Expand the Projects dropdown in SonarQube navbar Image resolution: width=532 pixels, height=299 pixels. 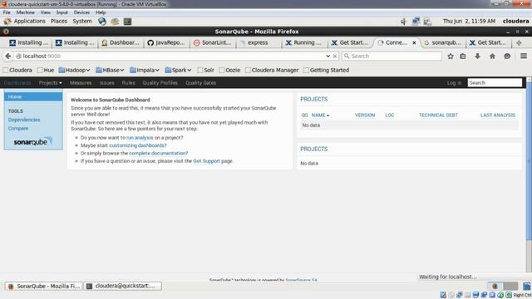(50, 83)
